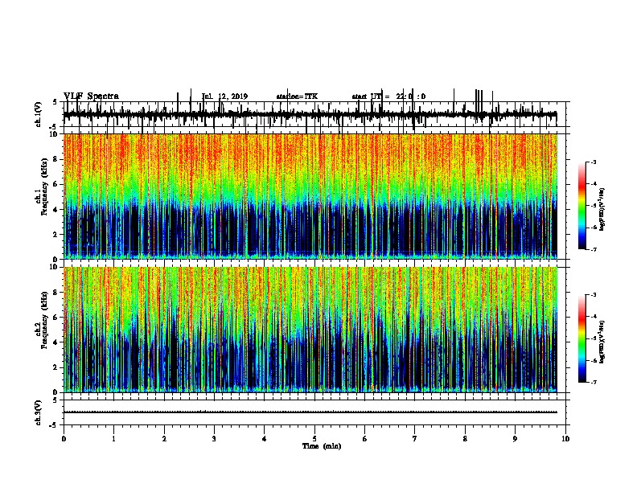Click the "ch.1(V)" waveform axis label
Viewport: 637px width, 492px height.
pyautogui.click(x=39, y=114)
